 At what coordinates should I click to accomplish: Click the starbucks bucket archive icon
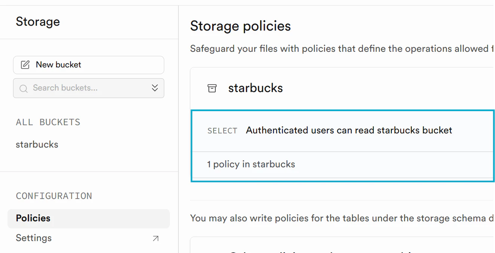click(x=212, y=88)
